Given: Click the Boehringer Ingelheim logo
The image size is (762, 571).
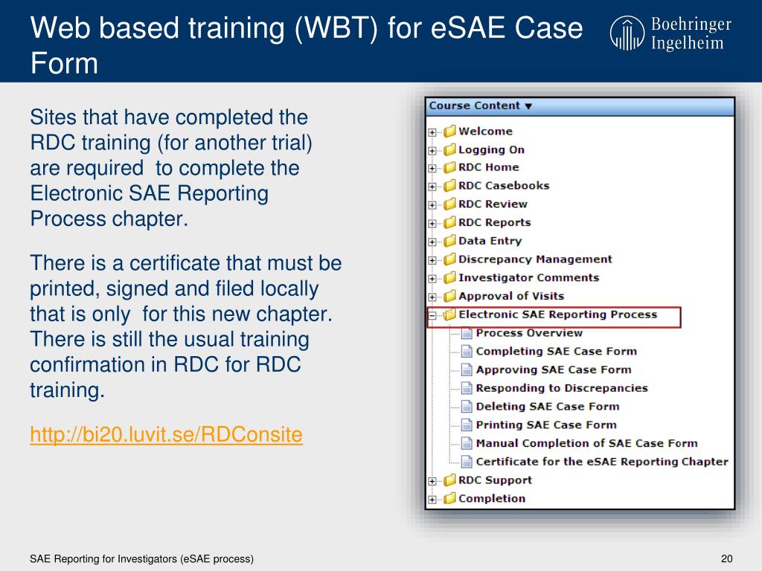Looking at the screenshot, I should point(670,33).
